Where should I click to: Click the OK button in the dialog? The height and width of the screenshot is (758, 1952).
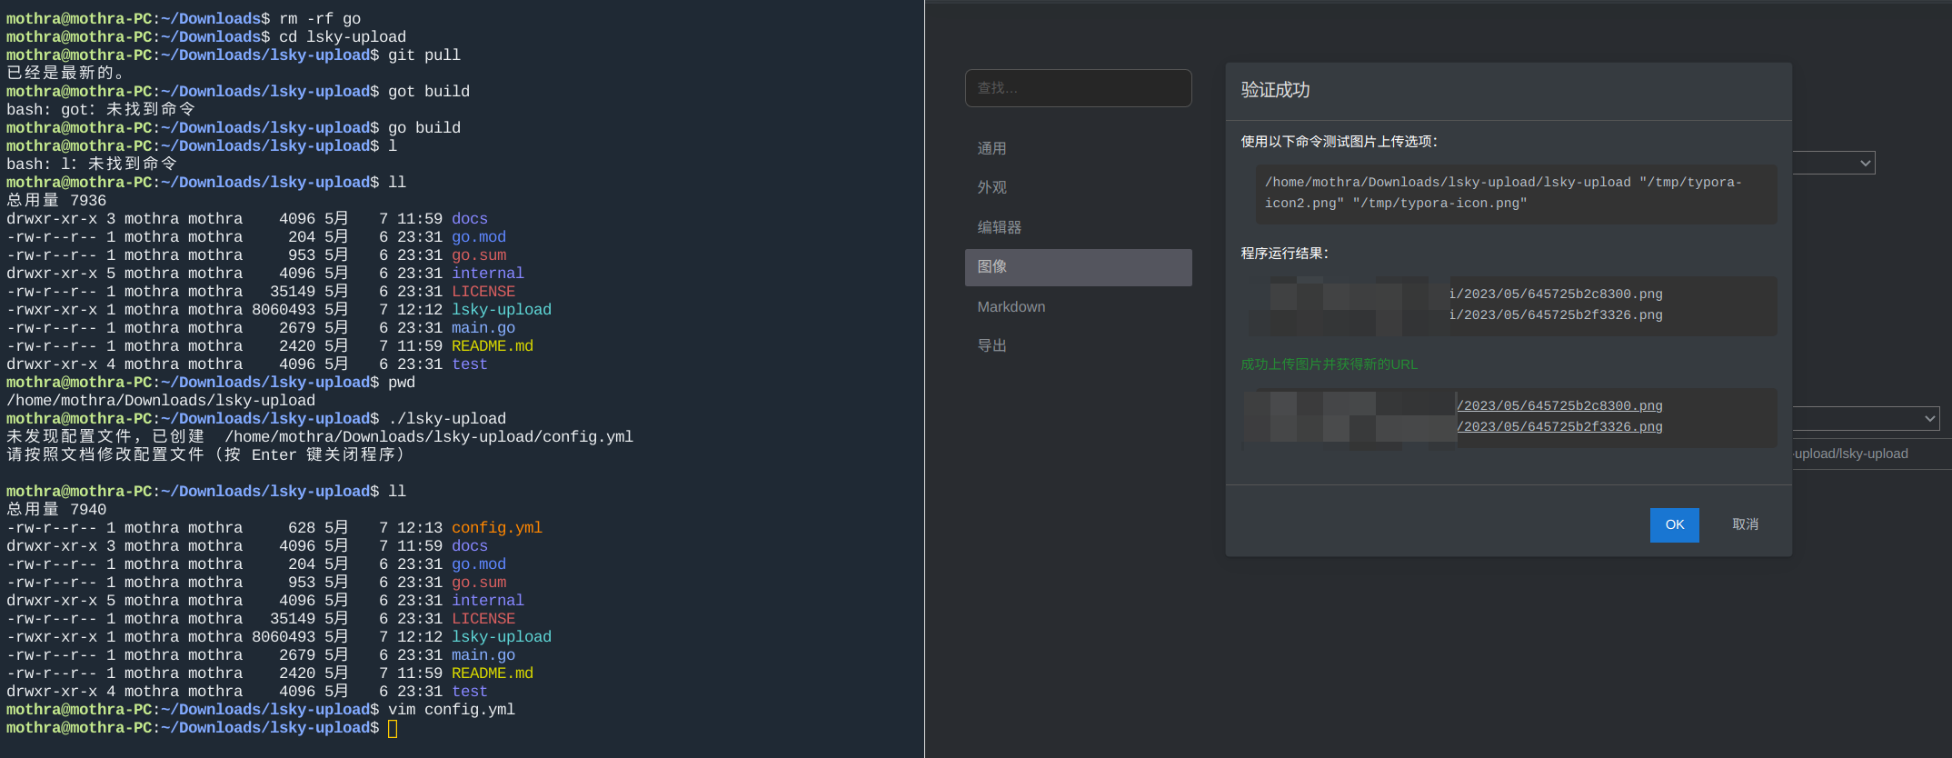[1674, 524]
